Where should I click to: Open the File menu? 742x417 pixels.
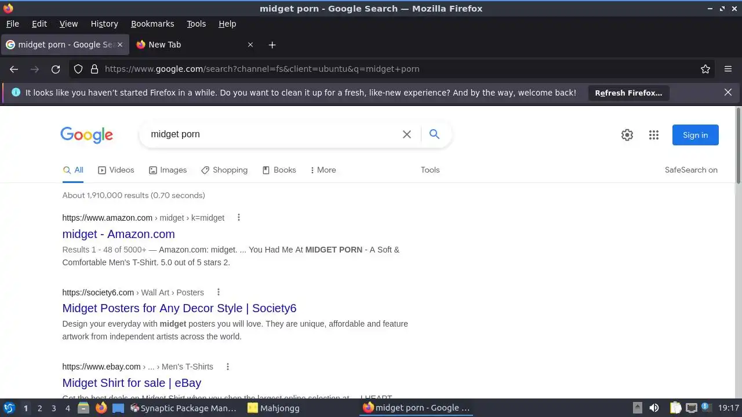pos(12,24)
